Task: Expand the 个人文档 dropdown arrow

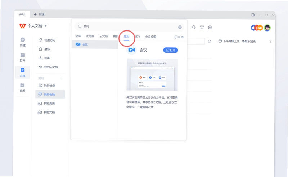Action: coord(46,26)
